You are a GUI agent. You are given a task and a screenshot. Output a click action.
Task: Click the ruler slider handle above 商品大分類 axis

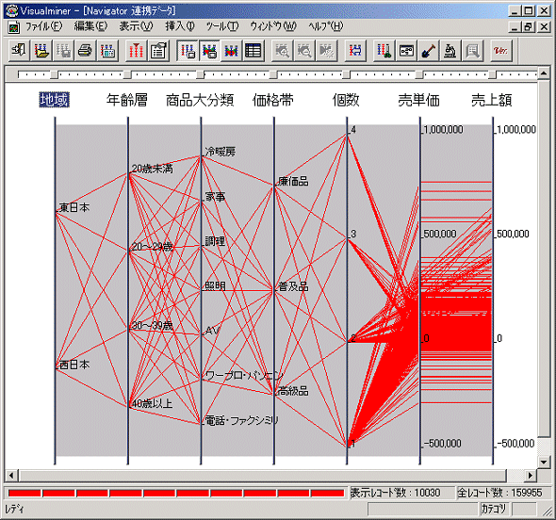pyautogui.click(x=201, y=74)
